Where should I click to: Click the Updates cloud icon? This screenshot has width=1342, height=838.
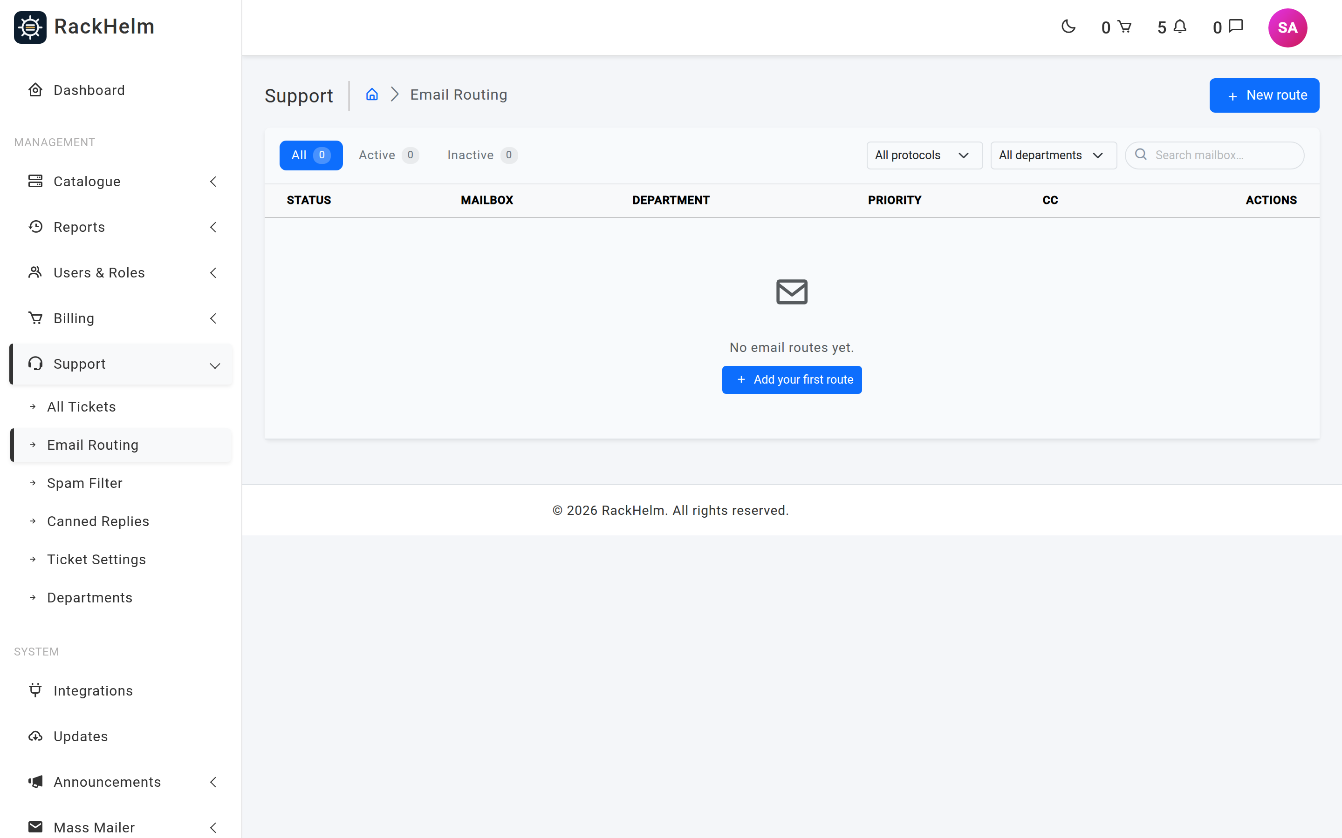[x=35, y=736]
